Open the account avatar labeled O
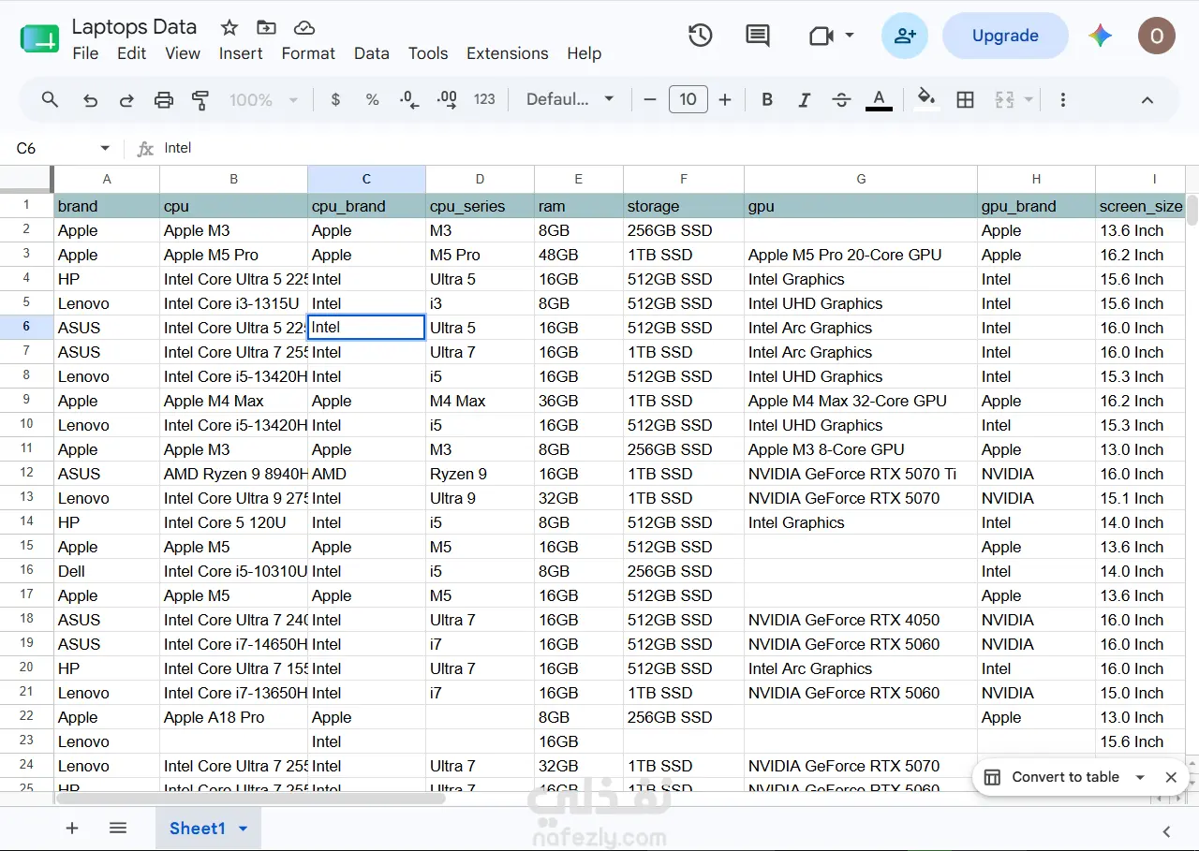This screenshot has height=851, width=1199. [1157, 36]
